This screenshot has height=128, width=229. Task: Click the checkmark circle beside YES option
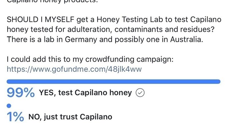coord(140,93)
